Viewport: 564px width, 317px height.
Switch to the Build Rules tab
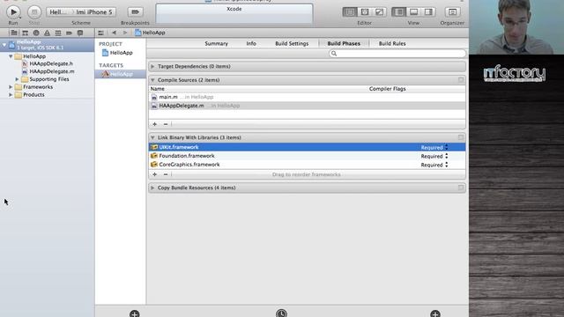(392, 43)
